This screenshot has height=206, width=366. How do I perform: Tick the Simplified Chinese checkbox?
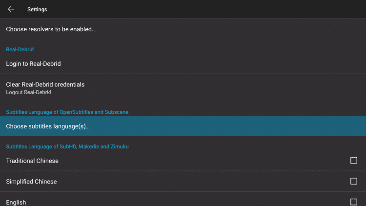tap(354, 181)
